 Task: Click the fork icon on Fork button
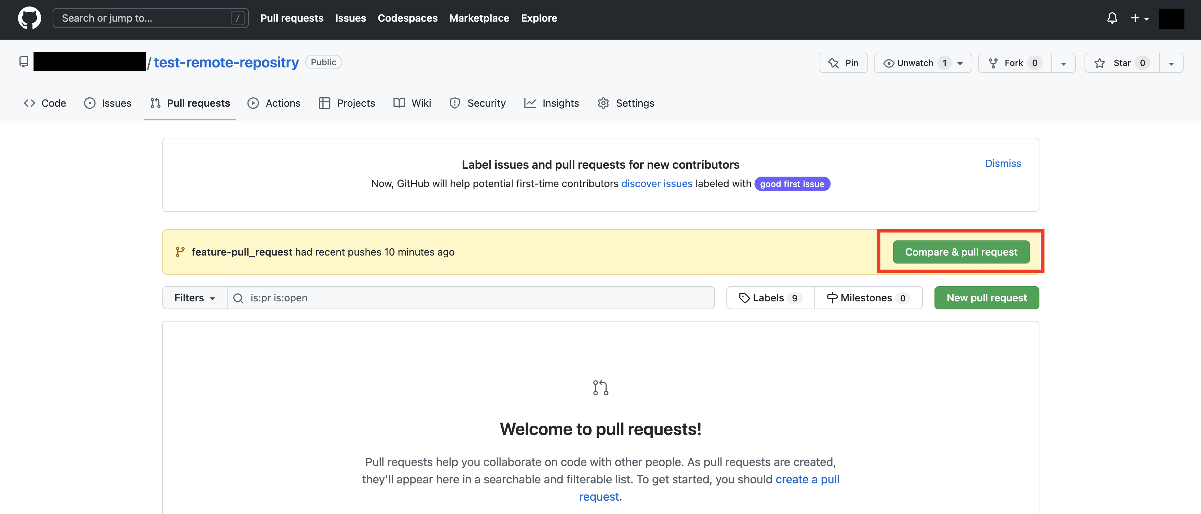coord(993,63)
